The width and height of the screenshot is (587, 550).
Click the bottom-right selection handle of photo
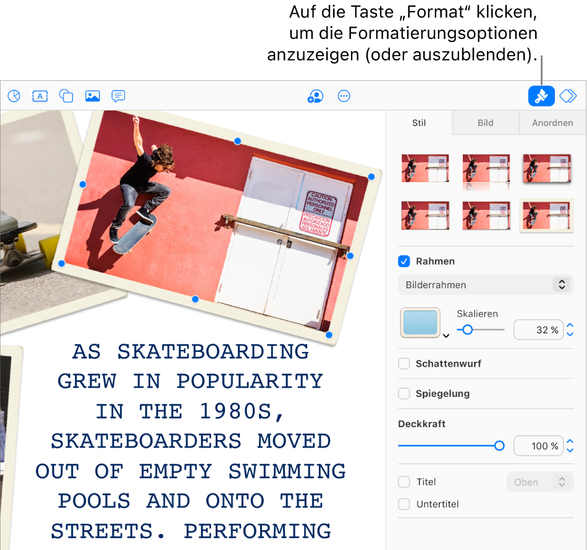click(329, 335)
